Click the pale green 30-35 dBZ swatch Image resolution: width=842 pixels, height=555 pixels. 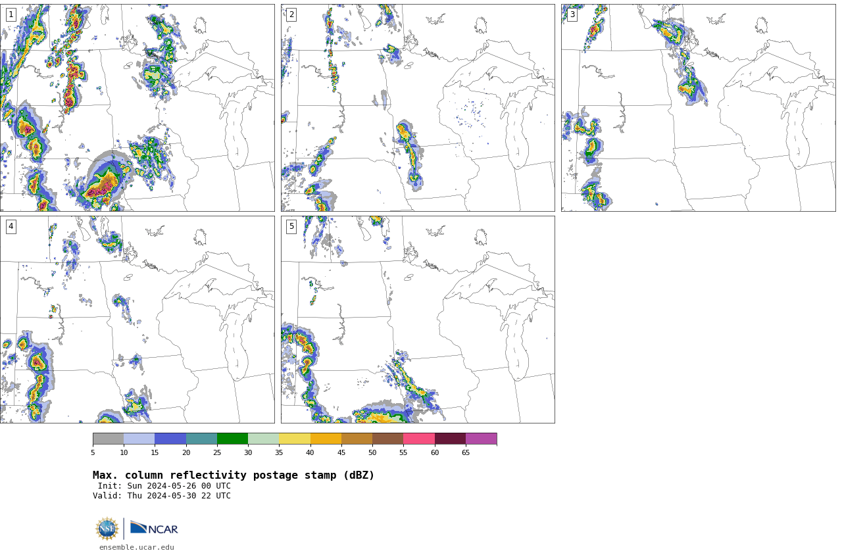pyautogui.click(x=264, y=439)
